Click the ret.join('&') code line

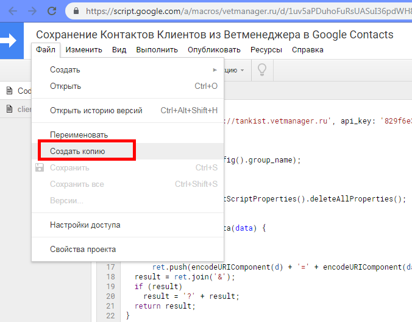pyautogui.click(x=185, y=277)
